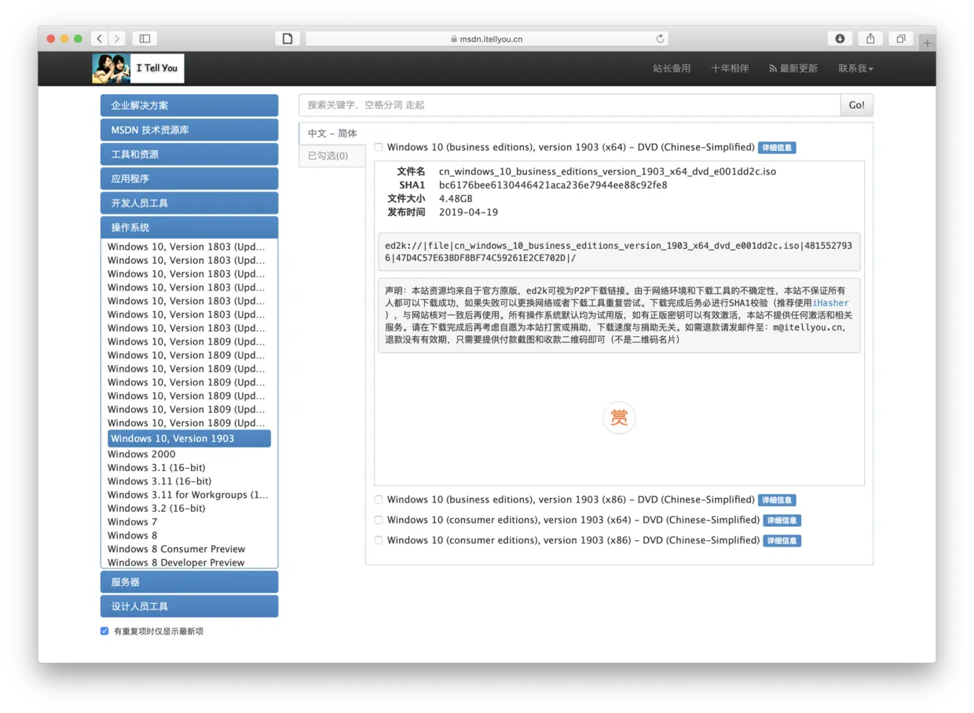974x713 pixels.
Task: Switch to the 中文 - 简体 tab
Action: tap(332, 133)
